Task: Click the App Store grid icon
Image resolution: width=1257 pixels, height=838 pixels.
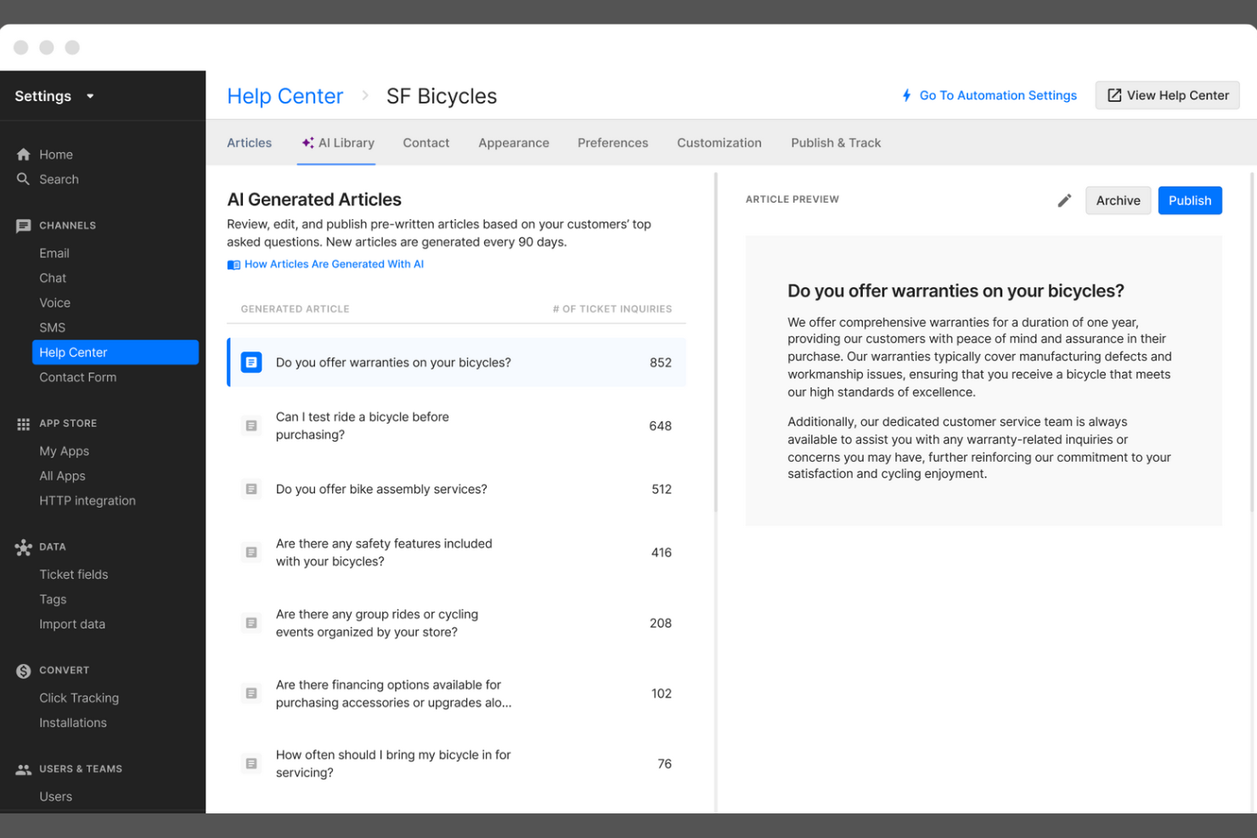Action: coord(23,423)
